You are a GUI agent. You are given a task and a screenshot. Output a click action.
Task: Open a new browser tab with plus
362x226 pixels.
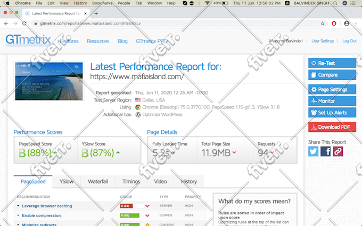[96, 14]
